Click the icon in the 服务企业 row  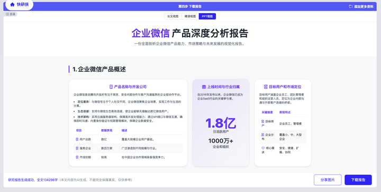pos(77,148)
